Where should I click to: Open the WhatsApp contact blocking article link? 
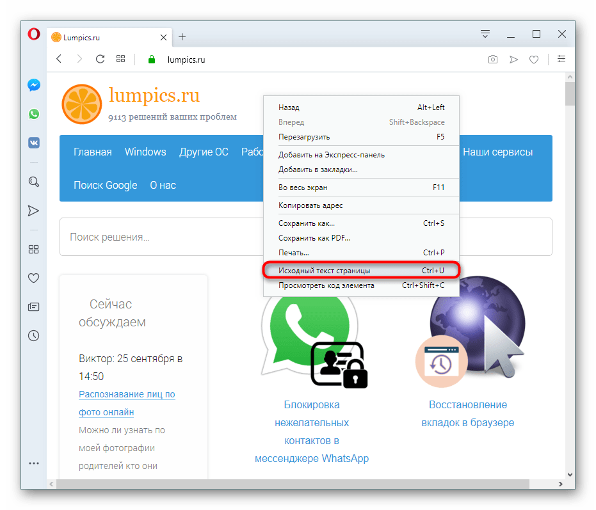312,432
